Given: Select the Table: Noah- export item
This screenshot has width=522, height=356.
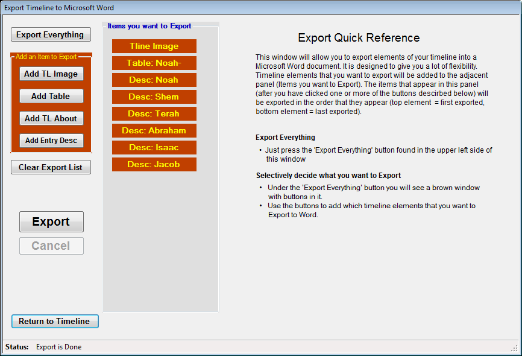Looking at the screenshot, I should click(154, 63).
